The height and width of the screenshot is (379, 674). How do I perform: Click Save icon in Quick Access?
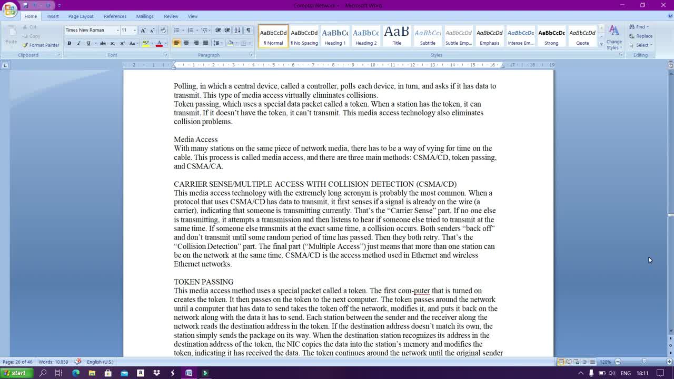(x=25, y=5)
